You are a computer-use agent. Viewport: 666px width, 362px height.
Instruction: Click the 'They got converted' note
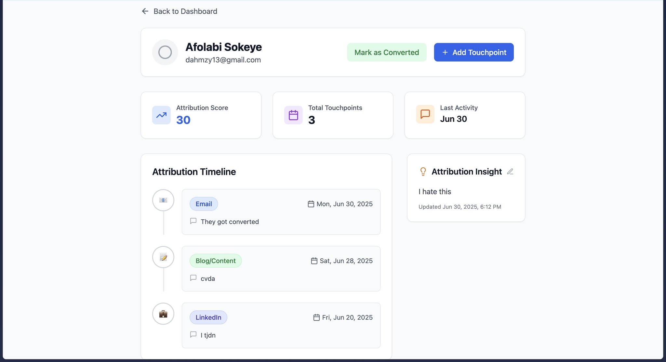point(230,222)
